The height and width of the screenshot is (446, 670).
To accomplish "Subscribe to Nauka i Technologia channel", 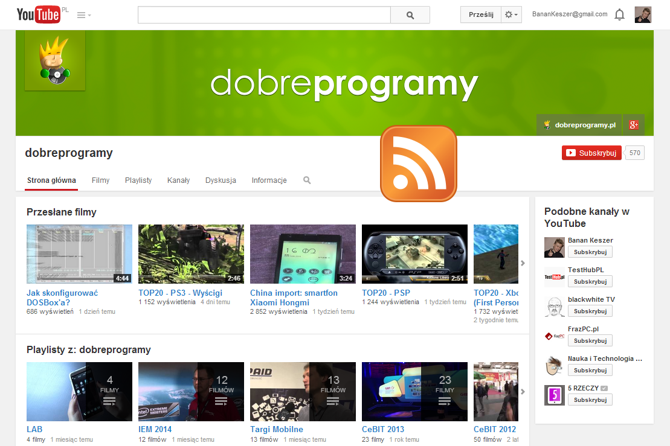I will tap(590, 371).
